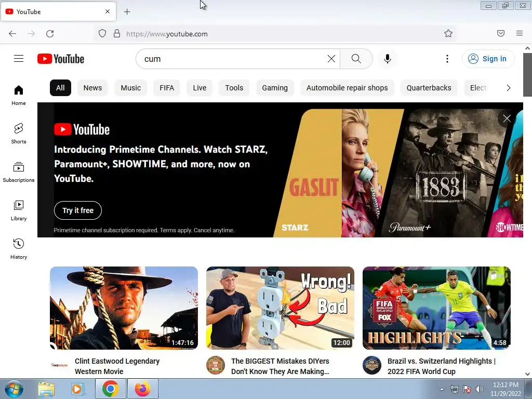532x399 pixels.
Task: Click the Firefox taskbar icon
Action: click(x=143, y=389)
